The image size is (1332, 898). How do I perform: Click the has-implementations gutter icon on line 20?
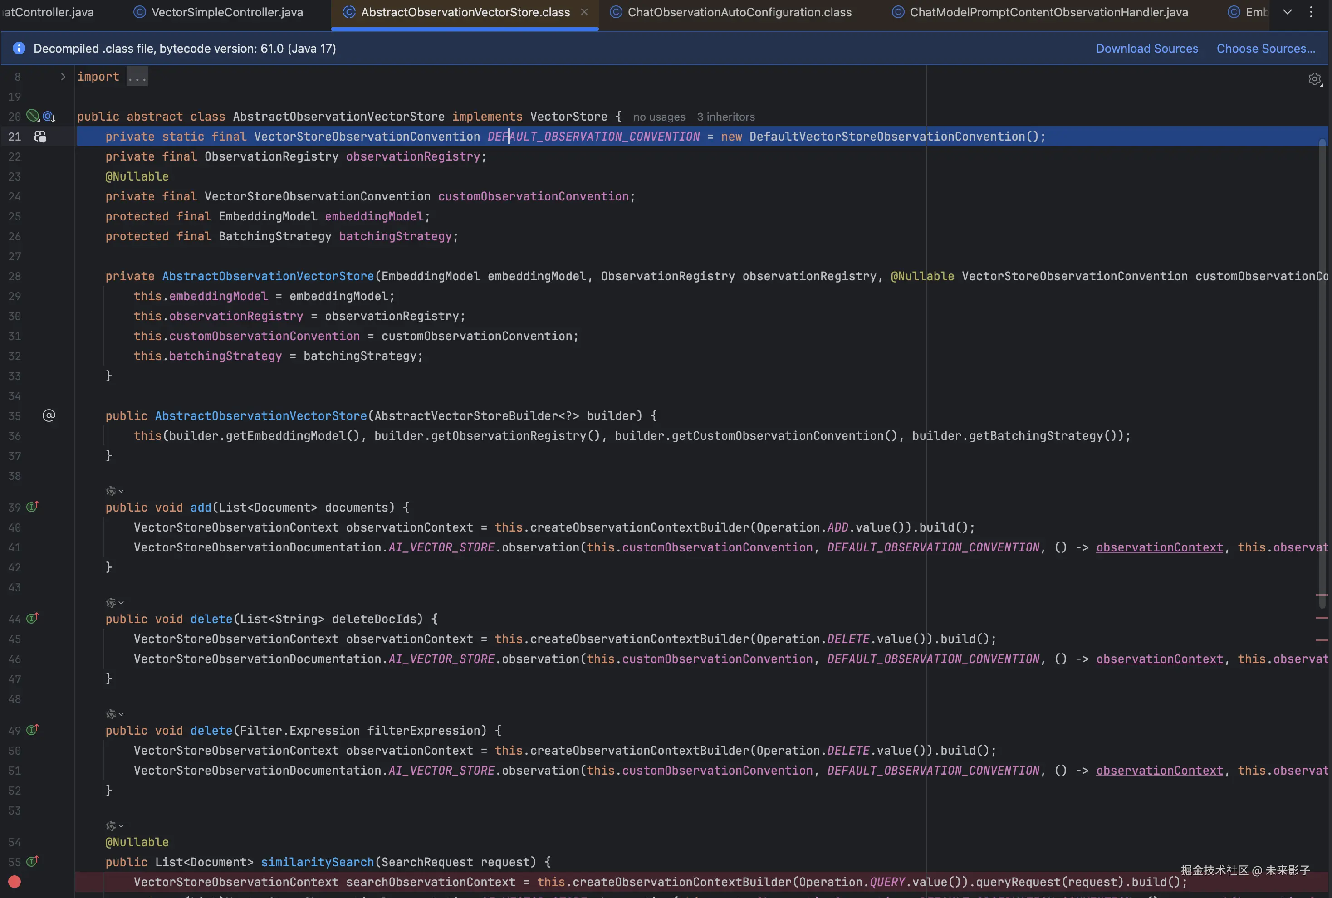[x=49, y=117]
